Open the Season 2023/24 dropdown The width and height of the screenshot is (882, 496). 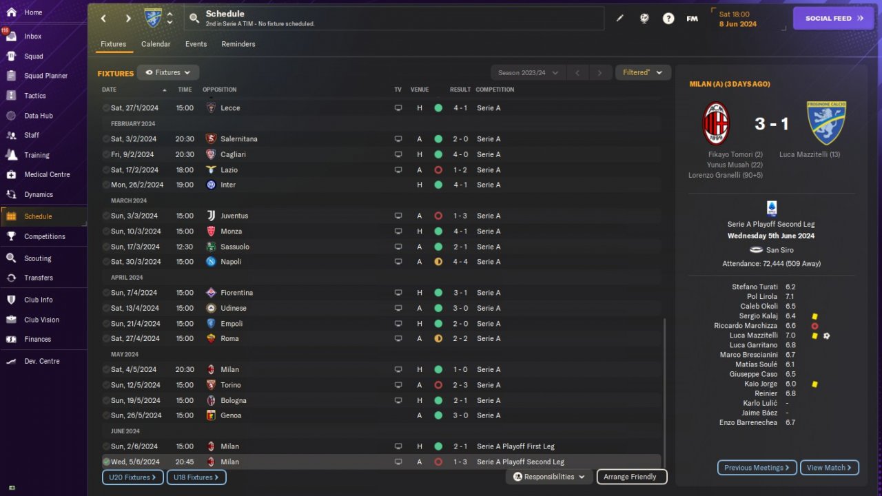coord(528,72)
